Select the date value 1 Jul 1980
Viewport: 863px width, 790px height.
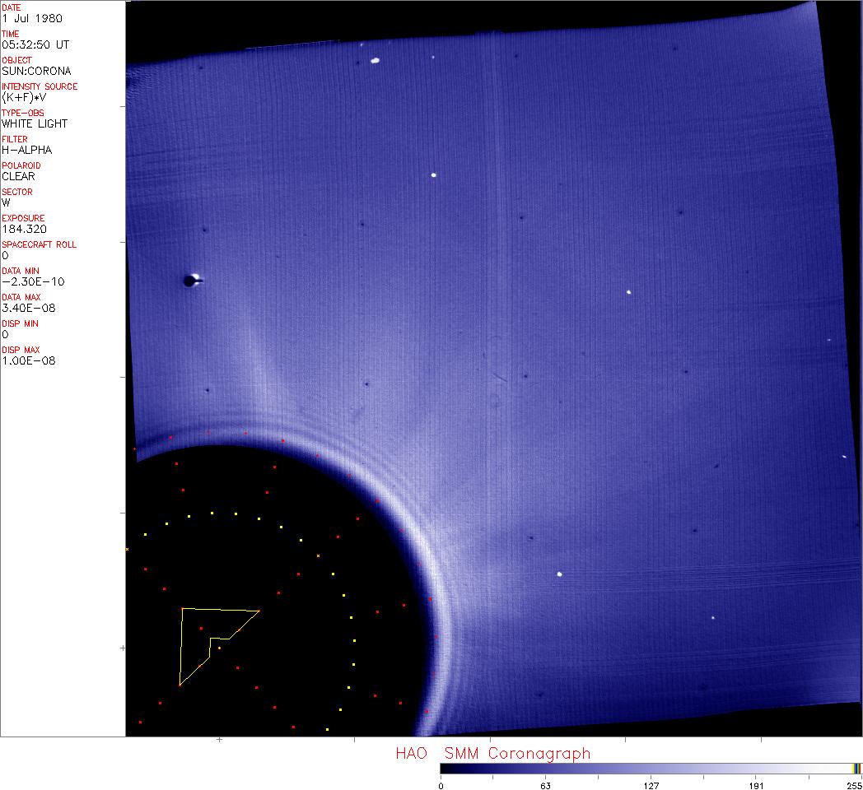pos(31,18)
